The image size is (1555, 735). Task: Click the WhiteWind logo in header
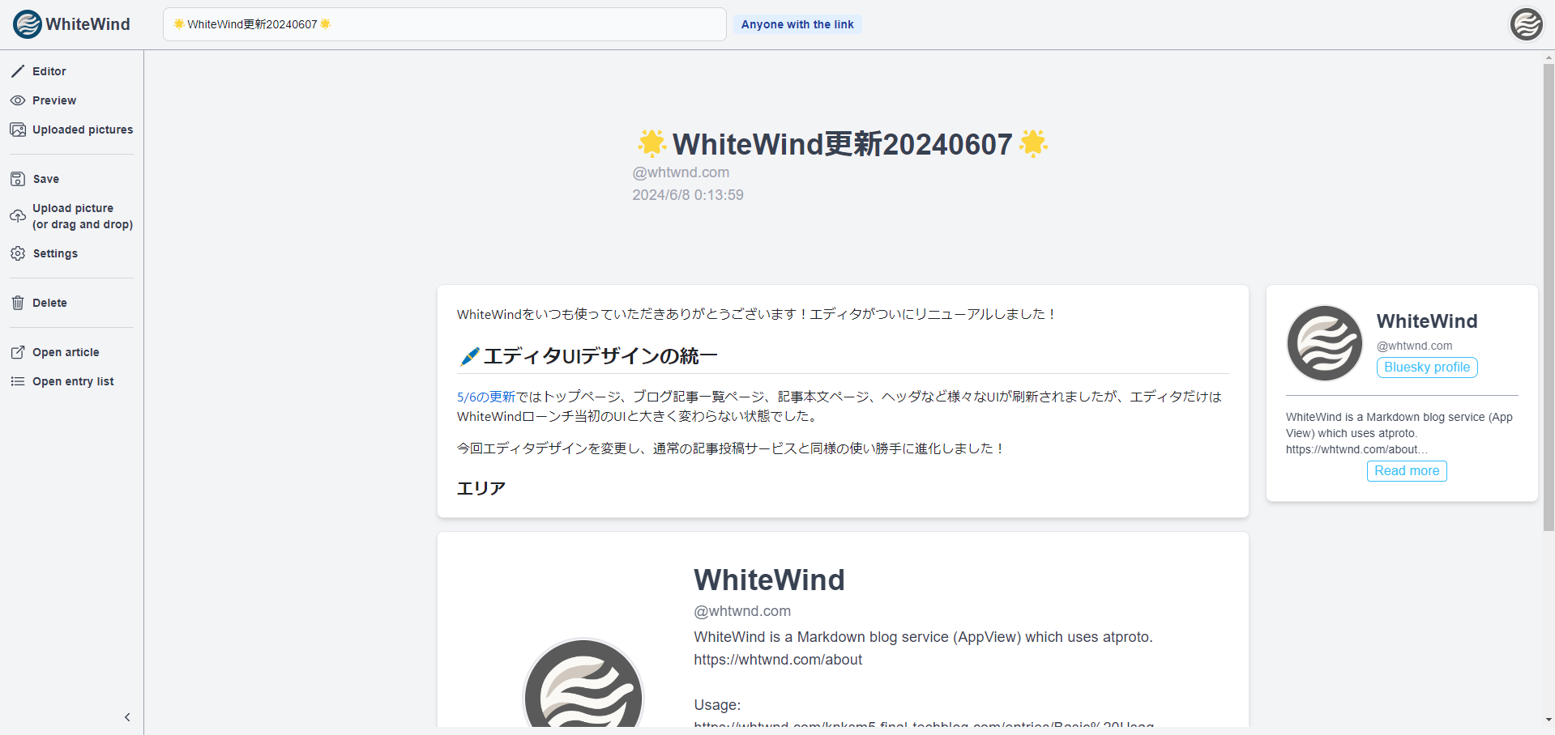(x=71, y=24)
